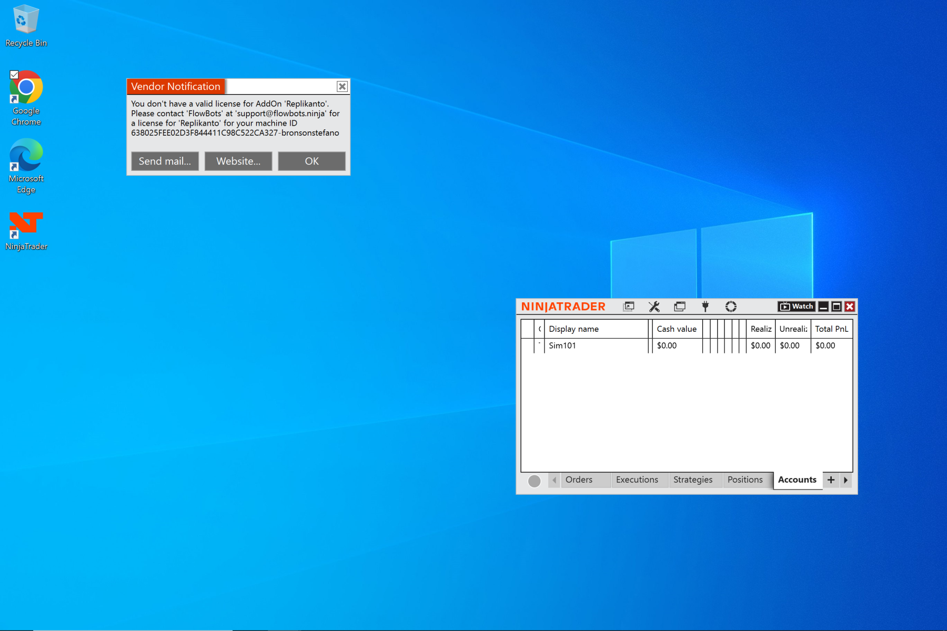This screenshot has width=947, height=631.
Task: Open the Help lifebuoy ring icon
Action: click(731, 307)
